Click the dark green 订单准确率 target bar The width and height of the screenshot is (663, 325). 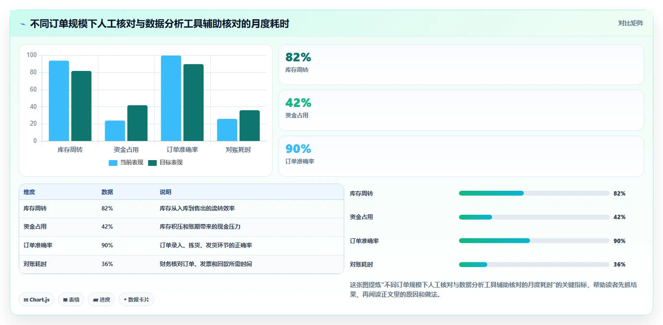coord(193,103)
